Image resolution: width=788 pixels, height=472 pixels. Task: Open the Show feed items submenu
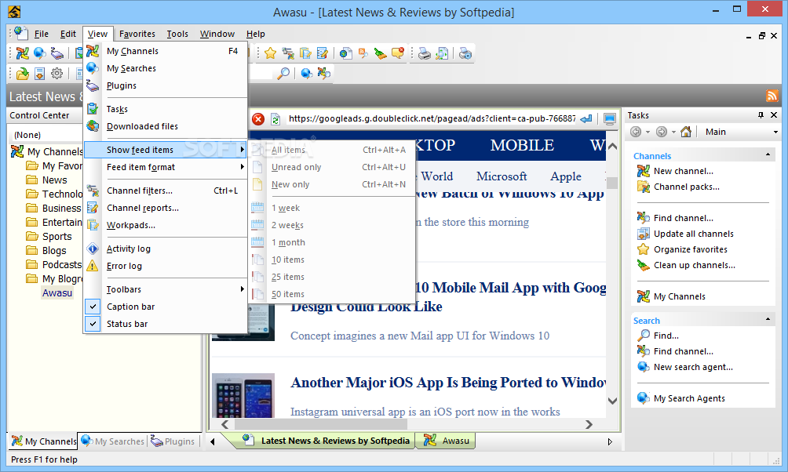pyautogui.click(x=166, y=150)
